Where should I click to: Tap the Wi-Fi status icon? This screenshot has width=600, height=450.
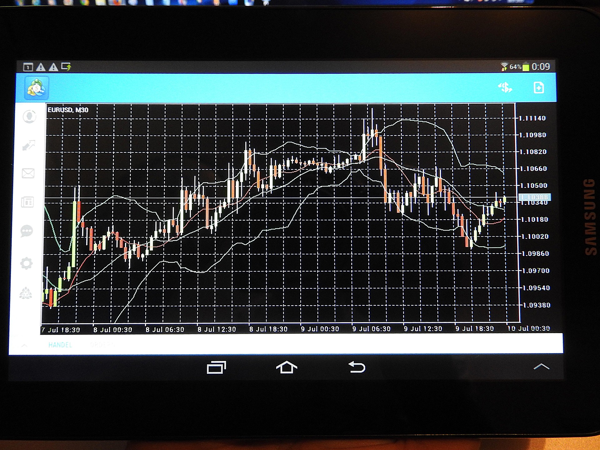(504, 66)
